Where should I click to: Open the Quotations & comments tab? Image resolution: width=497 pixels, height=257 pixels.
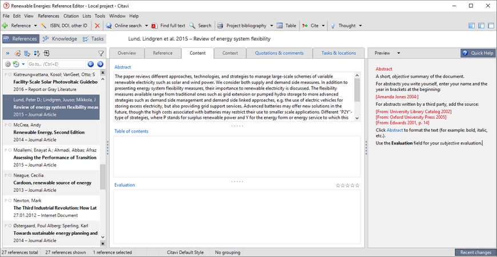coord(279,53)
